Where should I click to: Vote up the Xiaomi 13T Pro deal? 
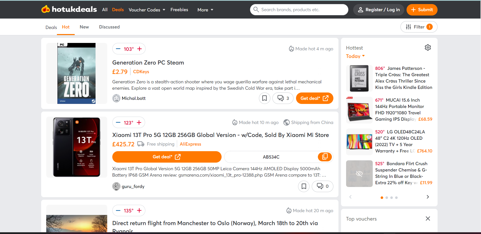point(139,122)
